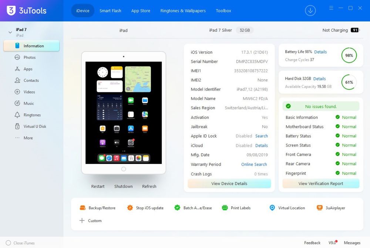Click the Battery Status Normal check icon
Screen dimensions: 370x248
(338, 135)
